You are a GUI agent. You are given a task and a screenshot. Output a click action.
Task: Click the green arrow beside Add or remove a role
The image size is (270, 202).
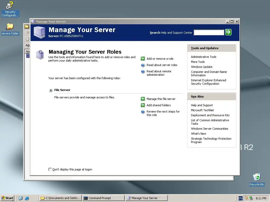[143, 59]
